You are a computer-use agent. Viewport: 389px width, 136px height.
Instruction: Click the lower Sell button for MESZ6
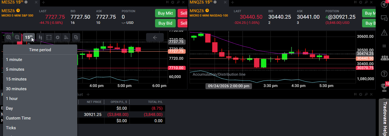pyautogui.click(x=182, y=23)
